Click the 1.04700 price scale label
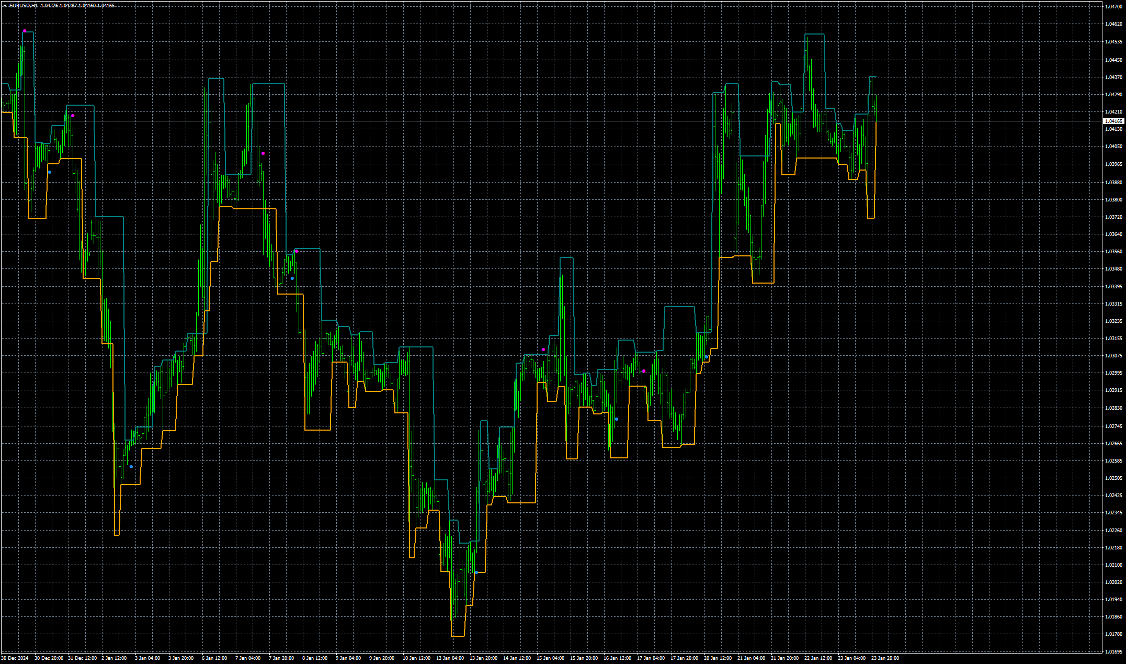 [x=1114, y=7]
